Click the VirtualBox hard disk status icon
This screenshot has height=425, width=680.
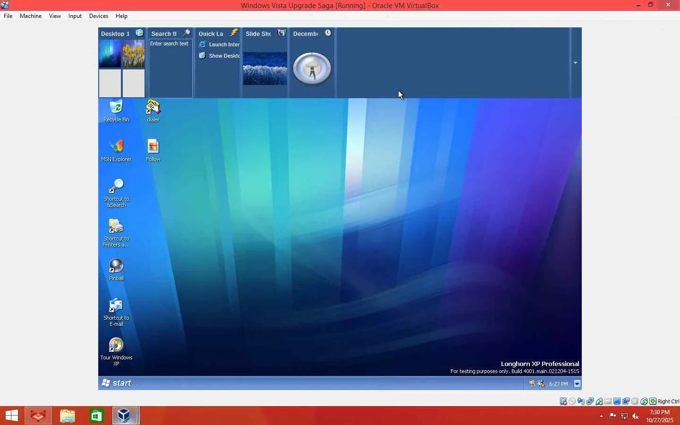pos(563,401)
